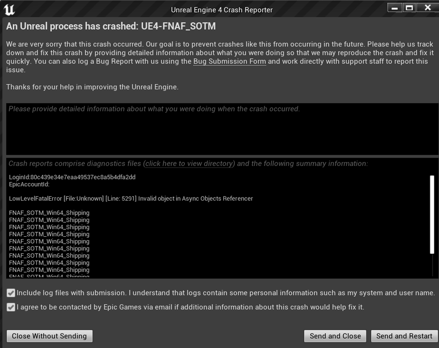Open the Bug Submission Form link

coord(230,61)
